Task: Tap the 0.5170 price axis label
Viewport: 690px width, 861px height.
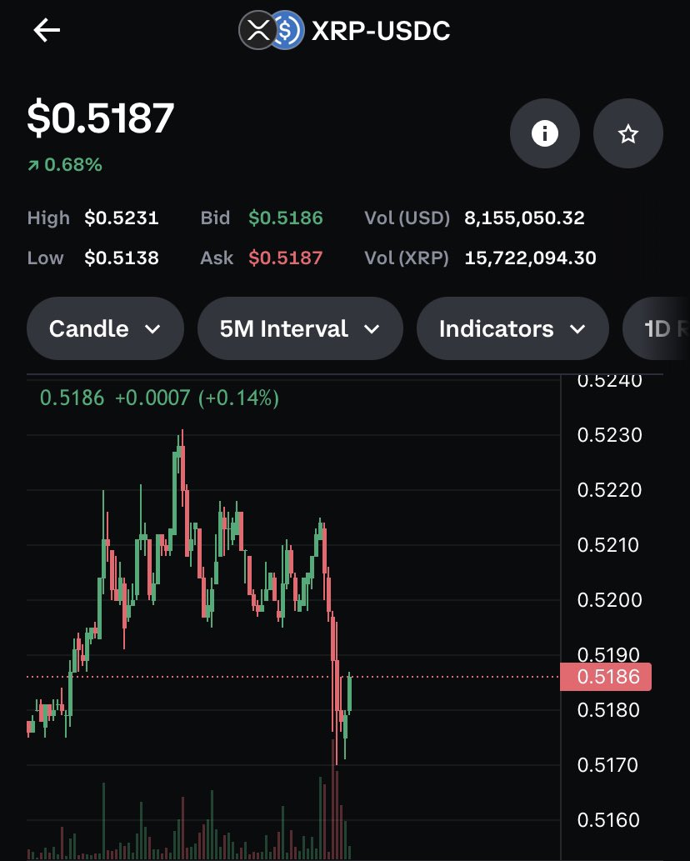Action: tap(607, 765)
